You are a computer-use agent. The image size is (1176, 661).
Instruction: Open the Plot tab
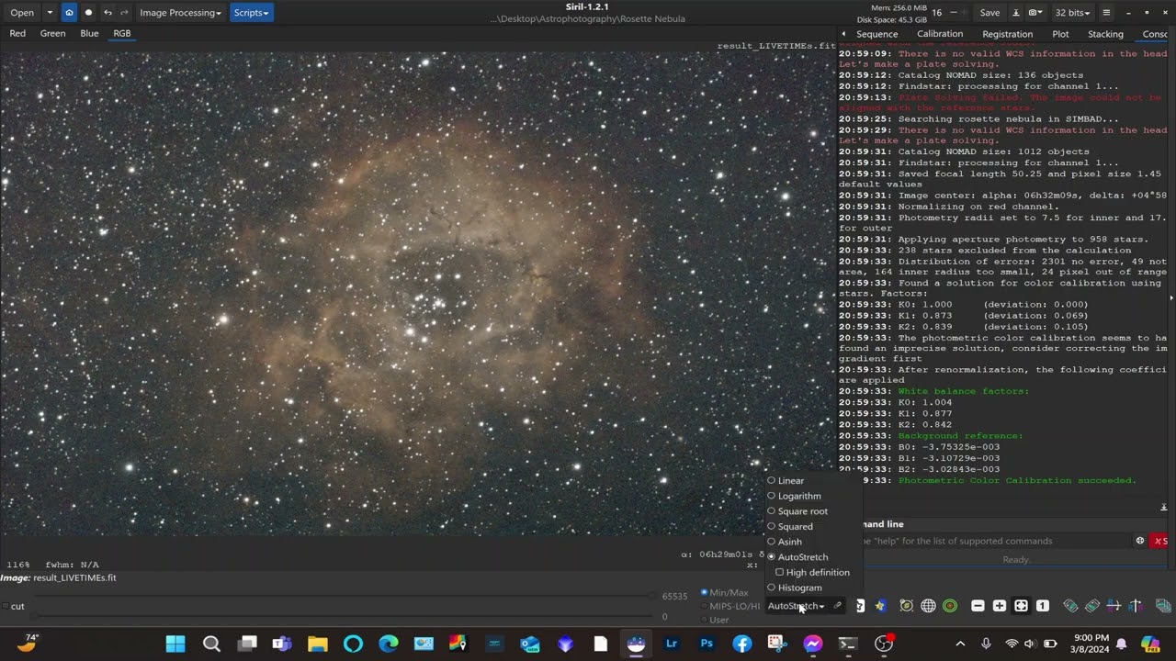1060,34
